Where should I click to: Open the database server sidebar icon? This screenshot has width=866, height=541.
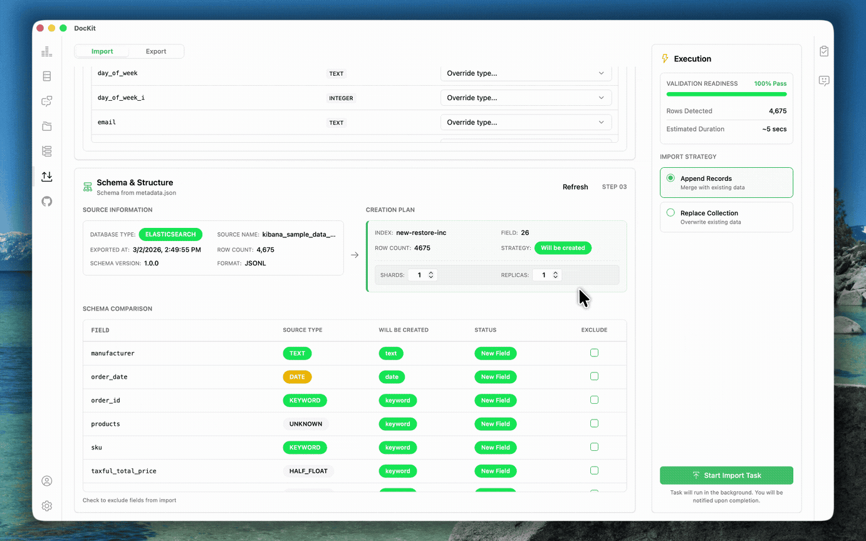tap(46, 76)
